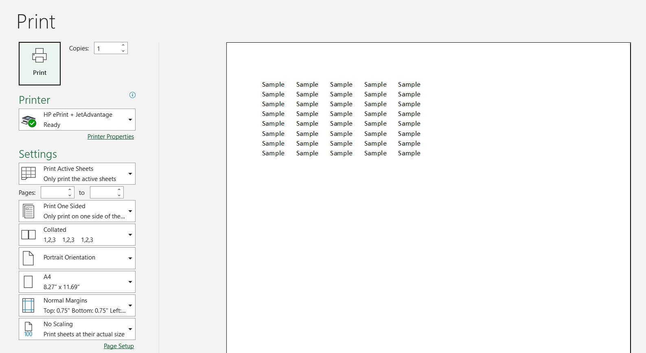Click the printer info icon

coord(132,95)
